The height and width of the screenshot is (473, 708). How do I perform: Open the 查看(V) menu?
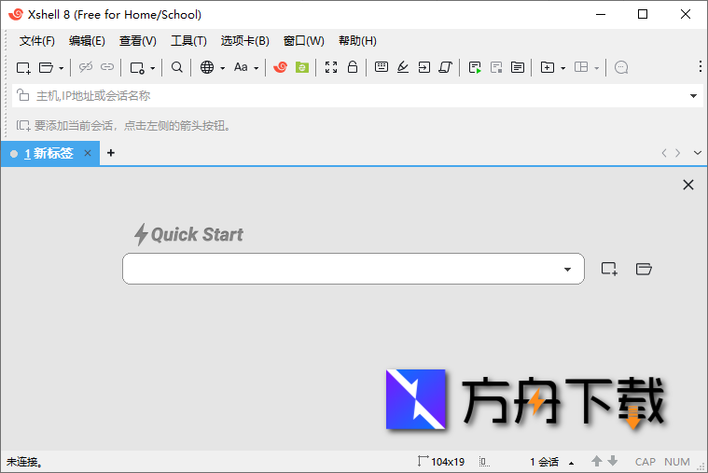pyautogui.click(x=138, y=41)
